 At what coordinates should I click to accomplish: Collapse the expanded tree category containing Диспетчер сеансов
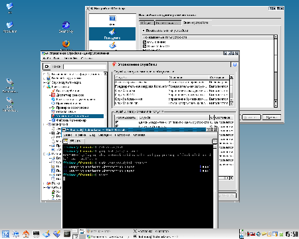(x=45, y=87)
